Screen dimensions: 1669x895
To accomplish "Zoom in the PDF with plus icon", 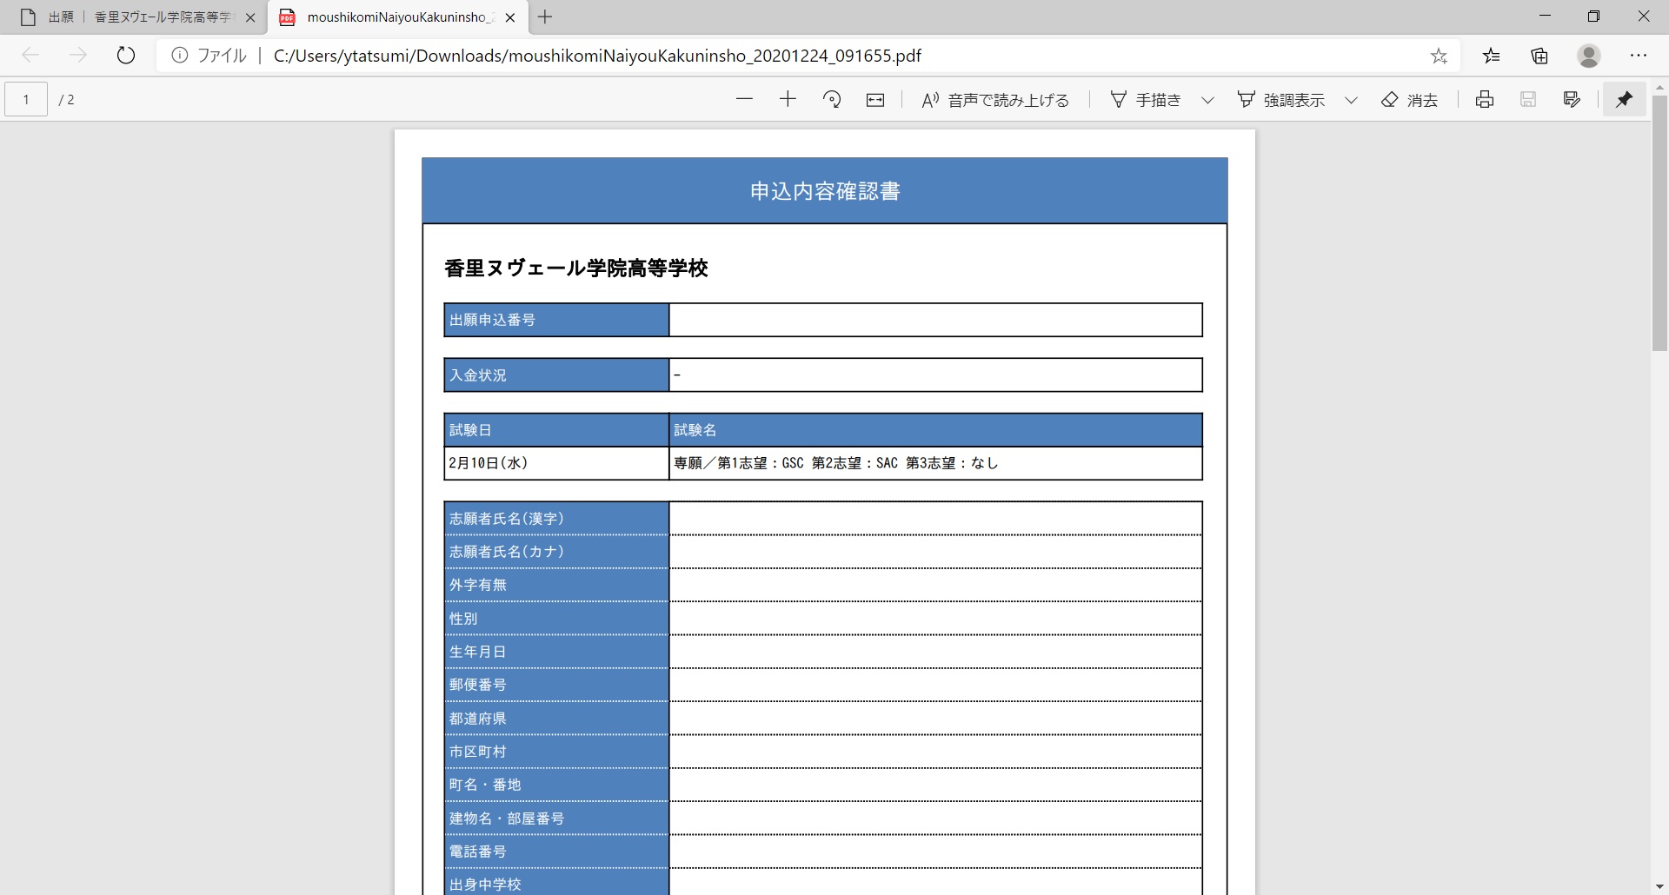I will (788, 99).
